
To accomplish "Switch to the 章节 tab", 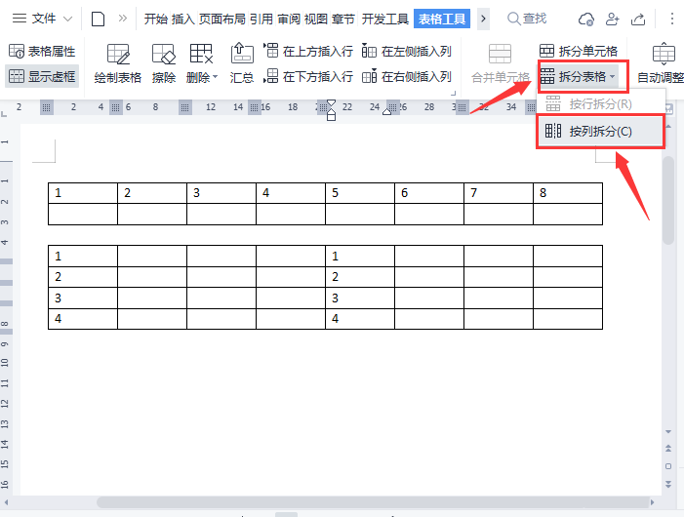I will point(343,19).
